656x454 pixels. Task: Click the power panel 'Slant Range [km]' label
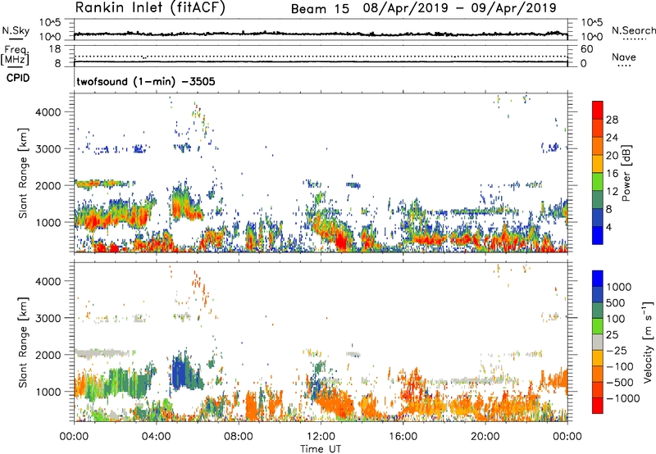coord(22,173)
